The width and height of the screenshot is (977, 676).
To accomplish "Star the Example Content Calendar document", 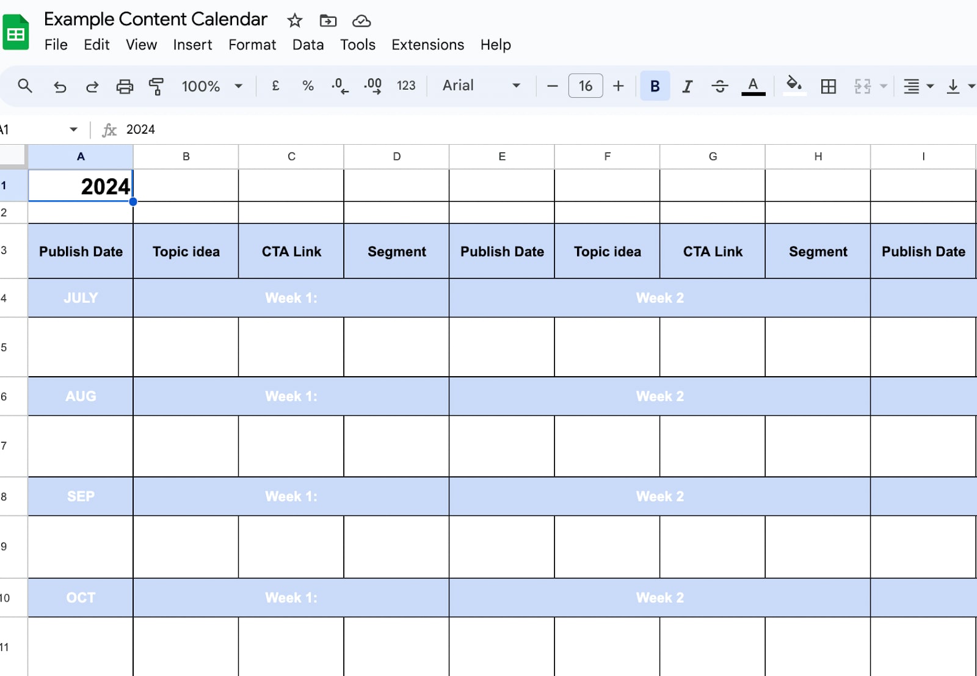I will [x=295, y=21].
